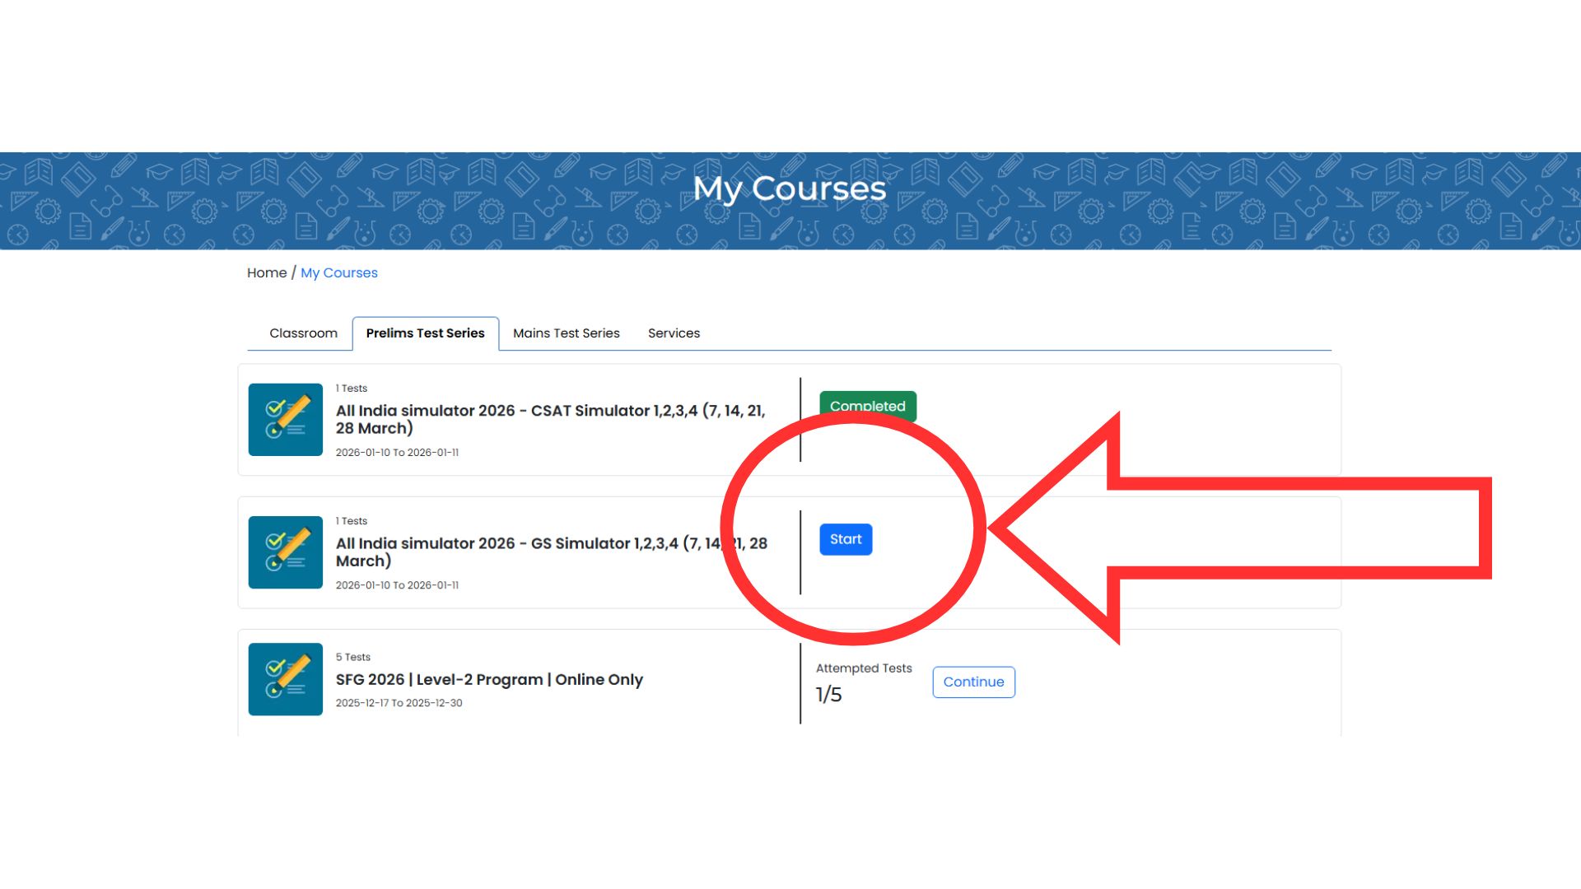This screenshot has height=889, width=1581.
Task: Open the Services tab
Action: click(x=674, y=333)
